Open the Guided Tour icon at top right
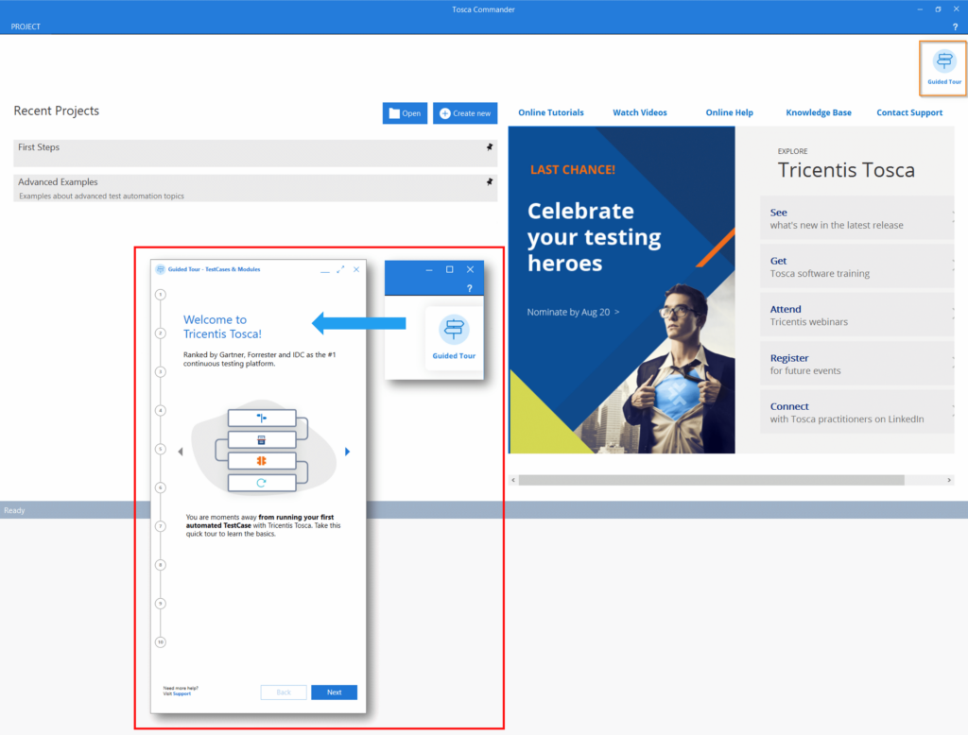 pyautogui.click(x=944, y=68)
